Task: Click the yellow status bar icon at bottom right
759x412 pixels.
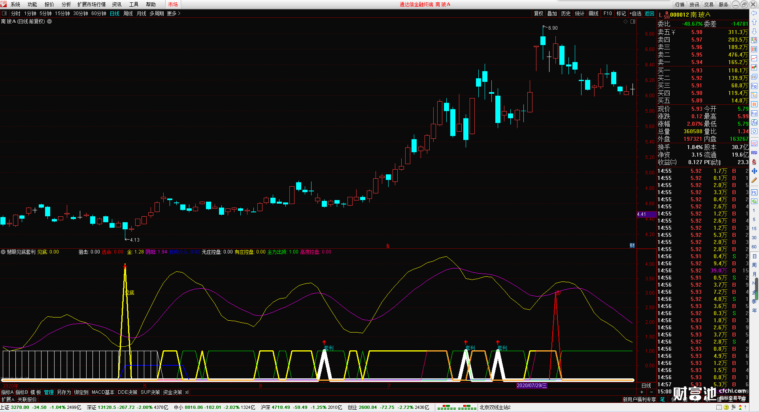Action: tap(726, 407)
